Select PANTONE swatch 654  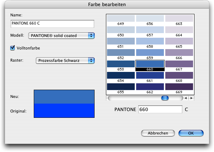(x=121, y=75)
